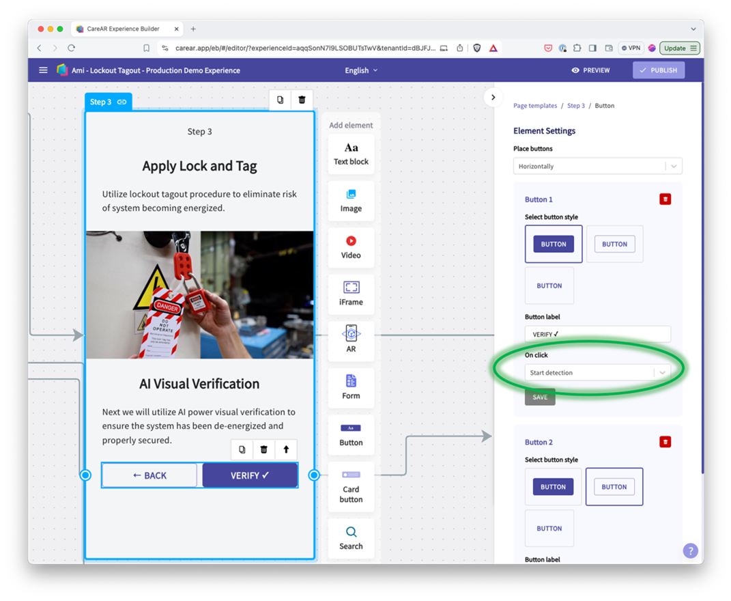Screen dimensions: 731x601
Task: Click the SAVE button under Button 1
Action: pos(540,397)
